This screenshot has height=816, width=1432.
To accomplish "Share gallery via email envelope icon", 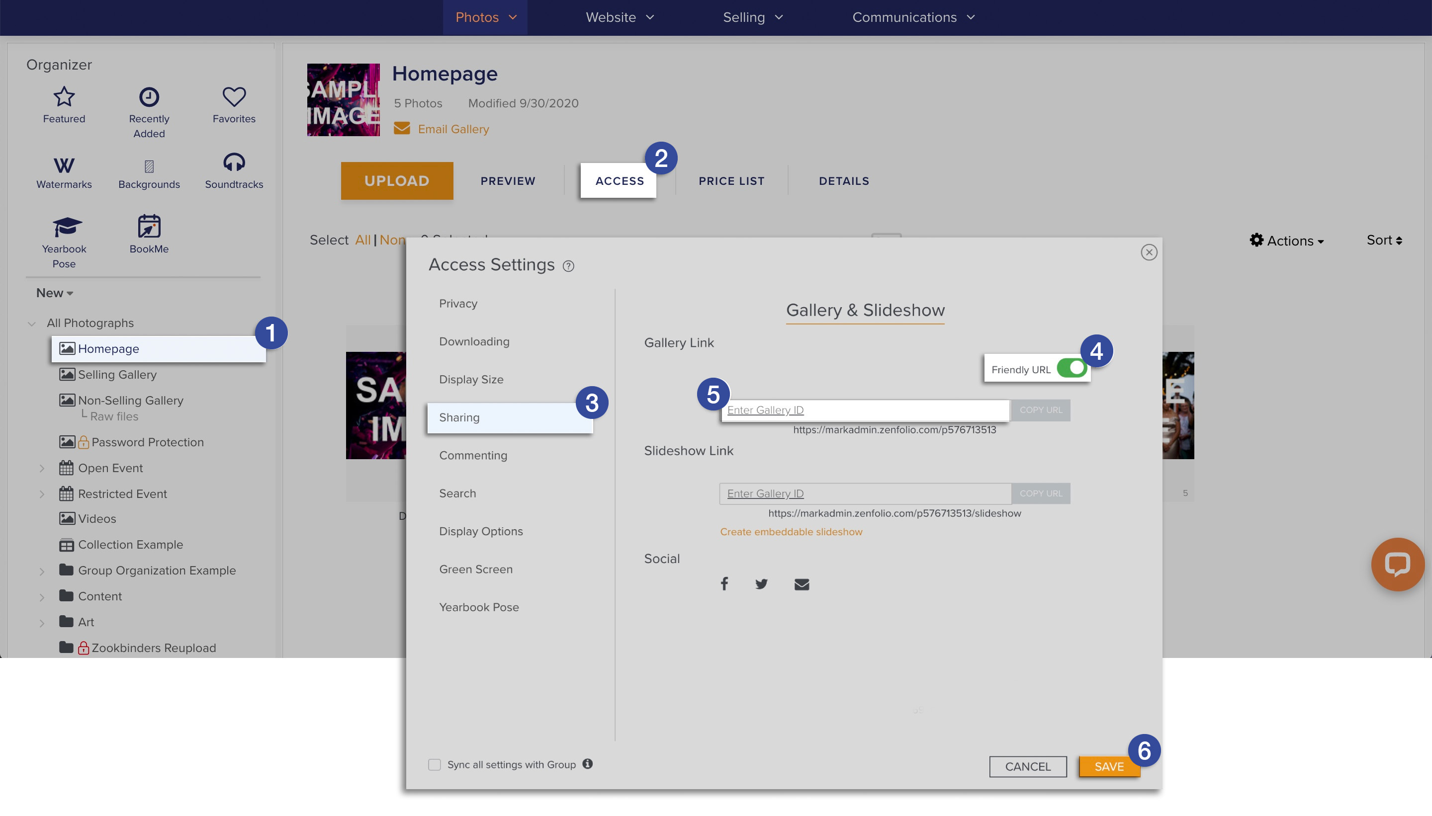I will (801, 584).
